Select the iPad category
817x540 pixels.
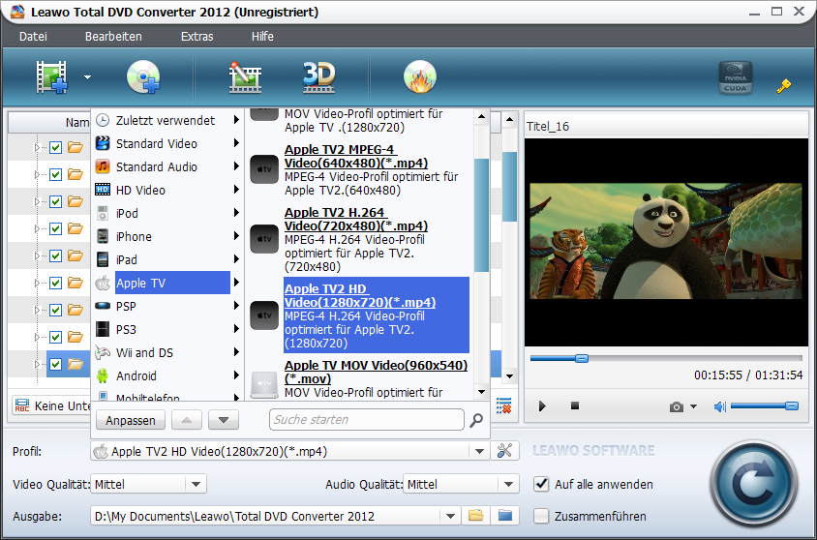[x=167, y=259]
